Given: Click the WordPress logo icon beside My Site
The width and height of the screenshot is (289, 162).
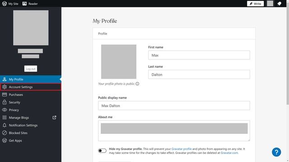Looking at the screenshot, I should click(x=5, y=4).
